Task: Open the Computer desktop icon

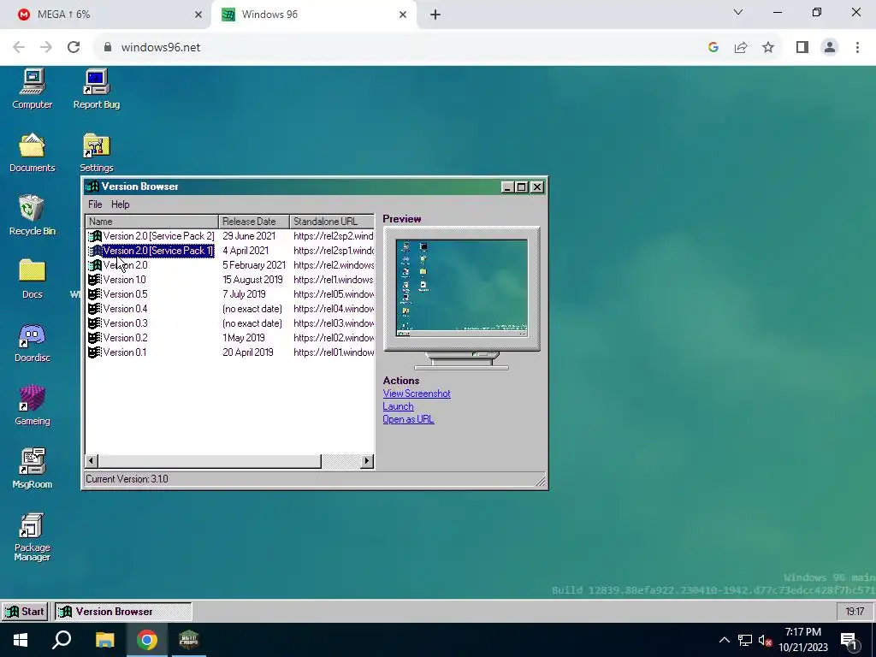Action: click(32, 89)
